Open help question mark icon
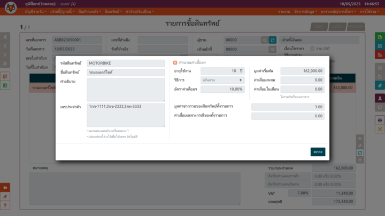The height and width of the screenshot is (216, 385). click(5, 205)
